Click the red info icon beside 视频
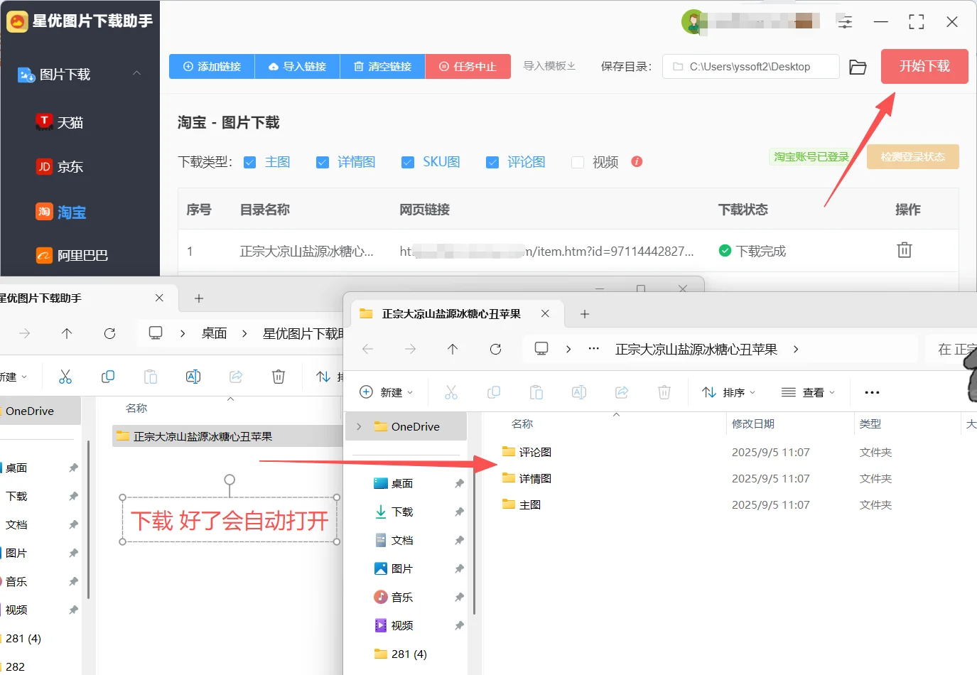Viewport: 977px width, 675px height. tap(637, 162)
